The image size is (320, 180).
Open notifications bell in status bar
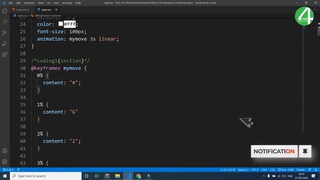click(315, 169)
